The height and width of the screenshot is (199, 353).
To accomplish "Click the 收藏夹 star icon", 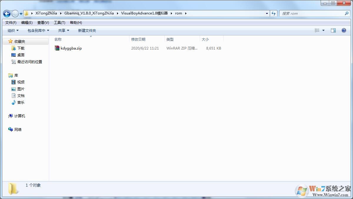I will tap(10, 41).
